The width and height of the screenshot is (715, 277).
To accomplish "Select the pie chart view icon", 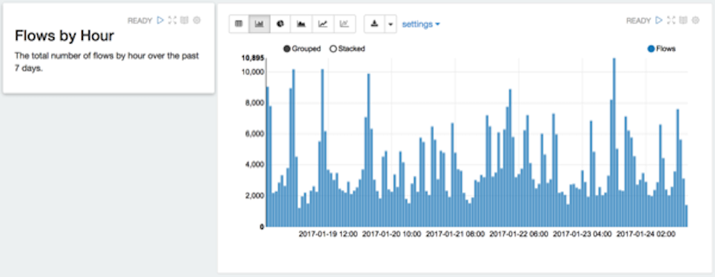I will [280, 24].
